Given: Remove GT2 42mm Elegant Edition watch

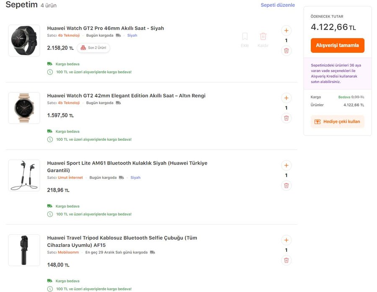Looking at the screenshot, I should pos(286,118).
